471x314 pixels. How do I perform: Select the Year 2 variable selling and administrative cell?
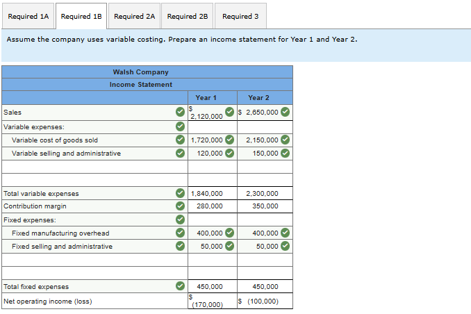(261, 153)
